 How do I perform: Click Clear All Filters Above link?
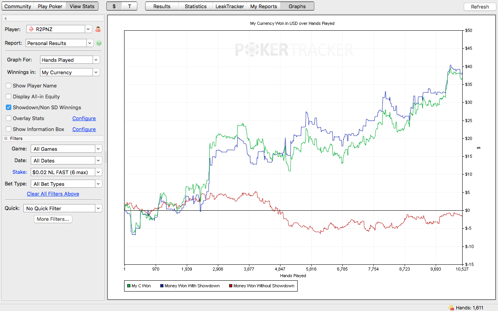coord(53,194)
